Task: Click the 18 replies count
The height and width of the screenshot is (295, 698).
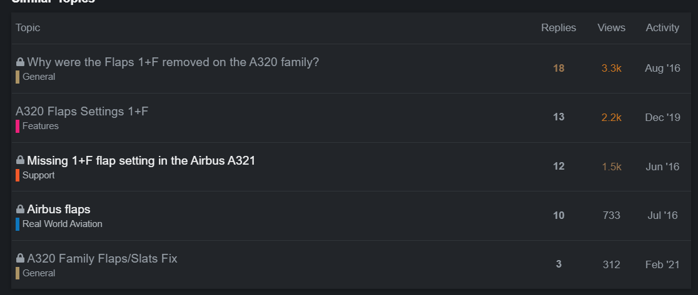Action: (559, 69)
